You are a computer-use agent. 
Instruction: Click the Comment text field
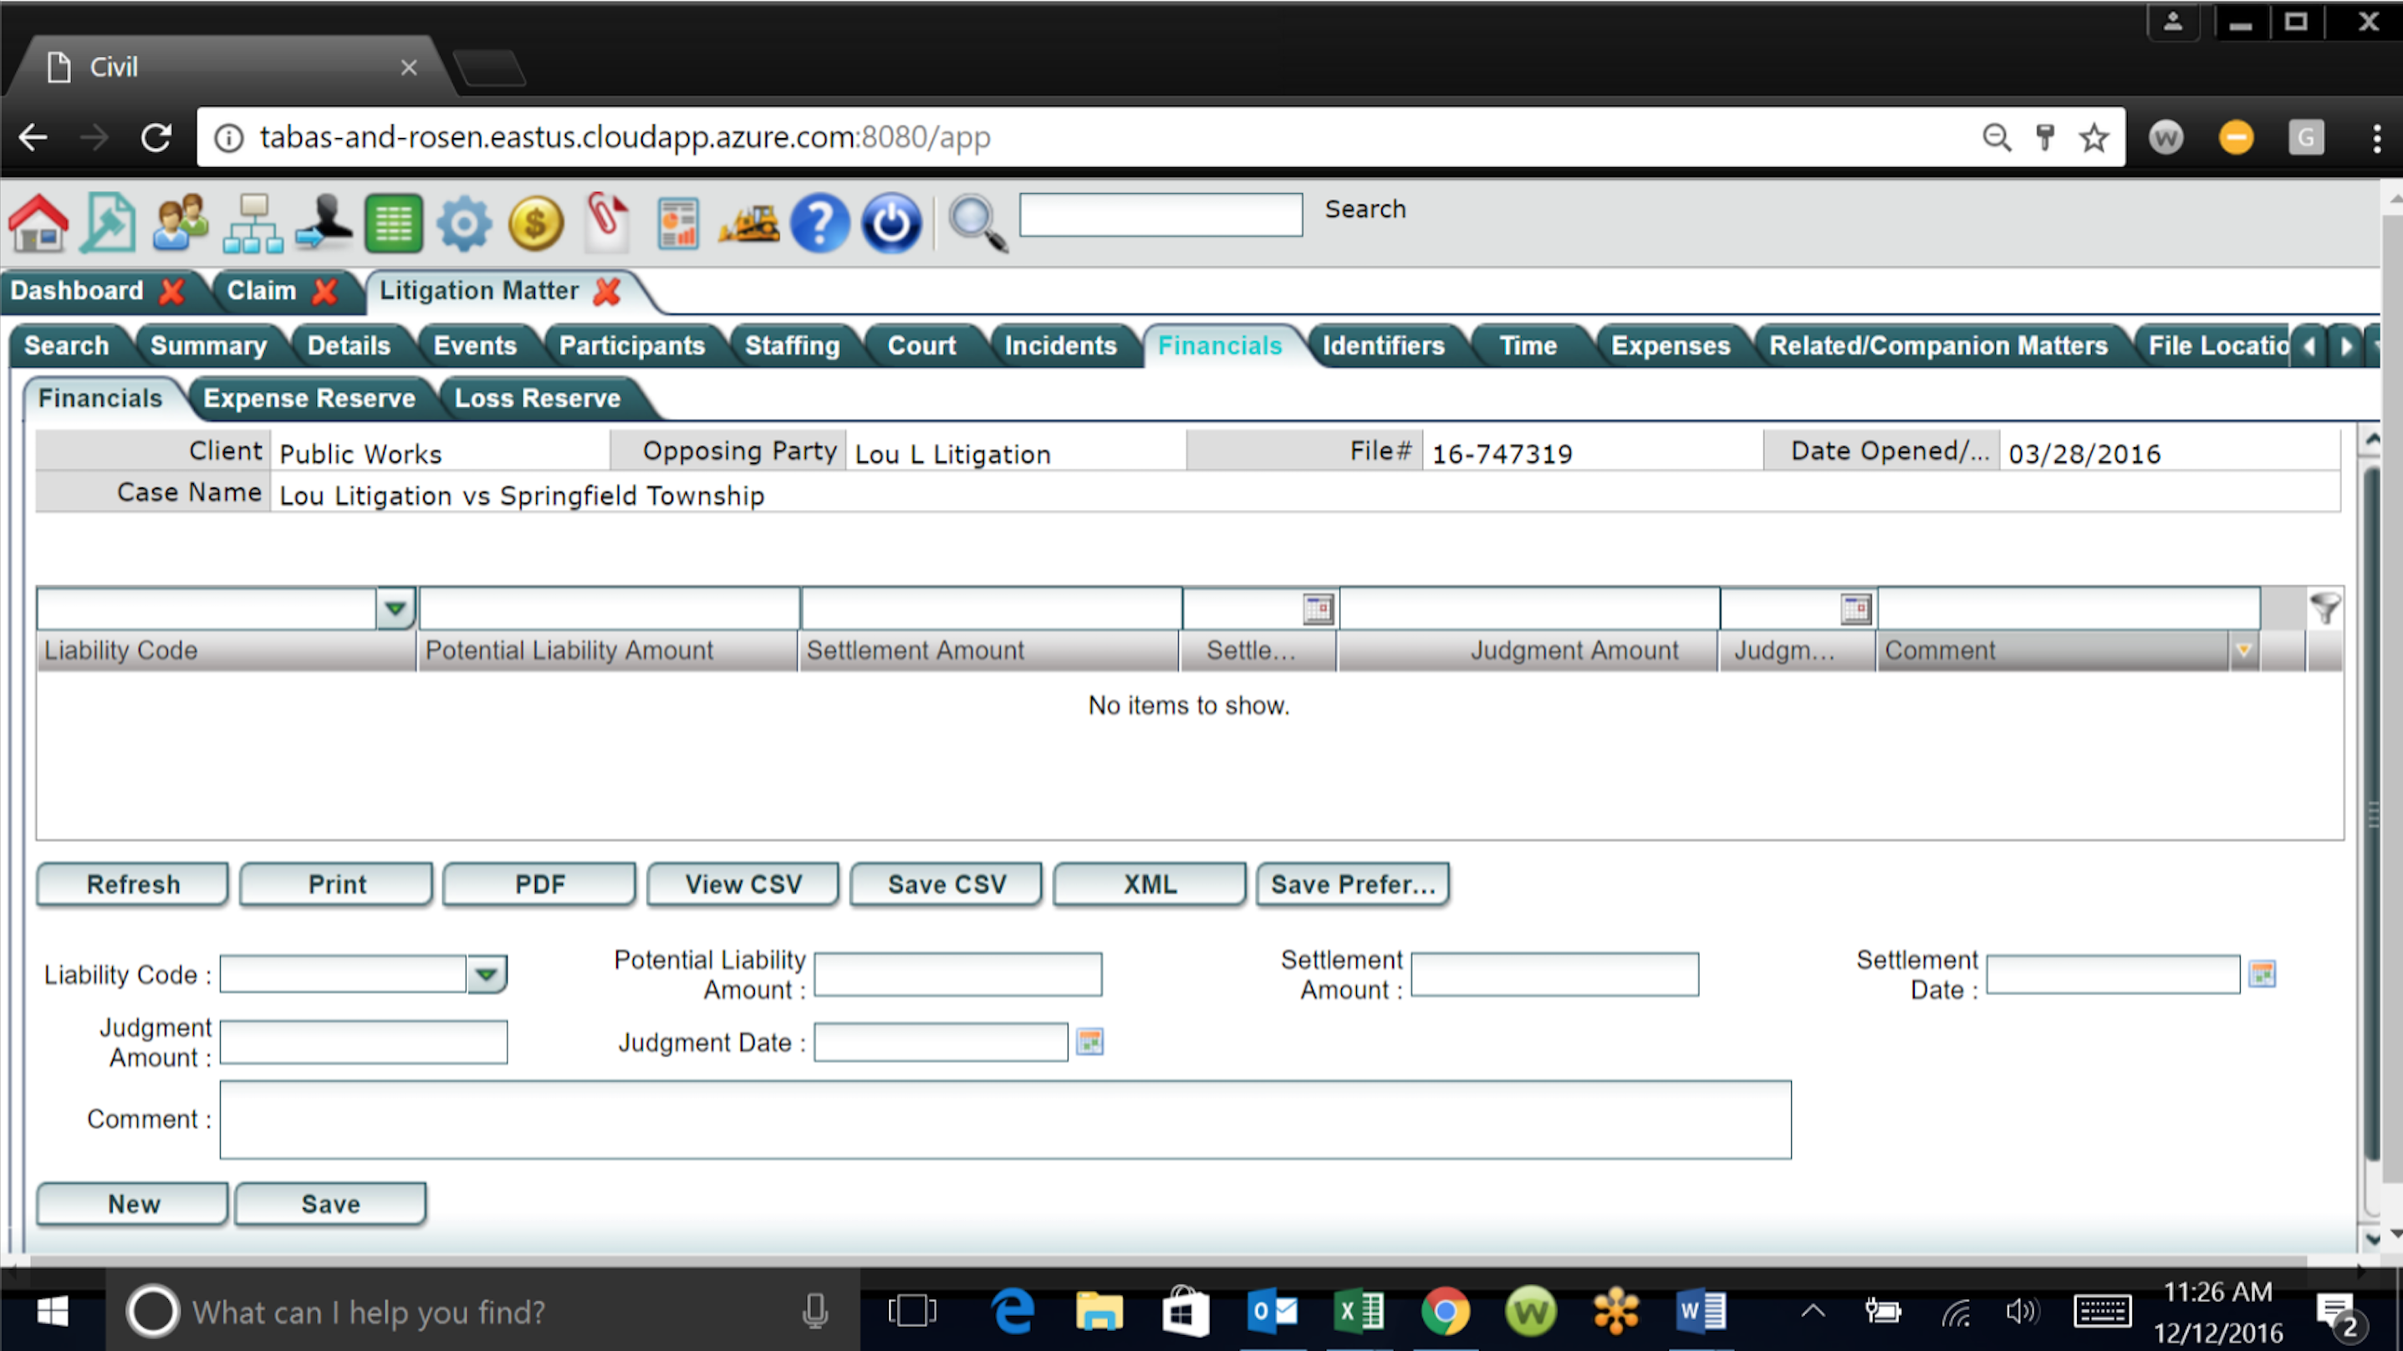click(1005, 1119)
